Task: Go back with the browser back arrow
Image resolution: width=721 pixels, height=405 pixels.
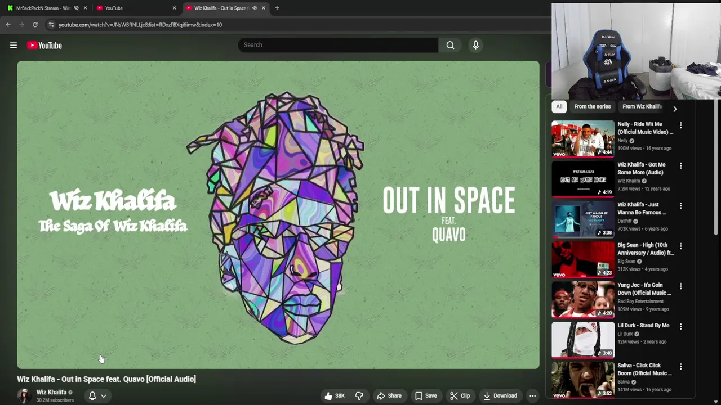Action: click(8, 25)
